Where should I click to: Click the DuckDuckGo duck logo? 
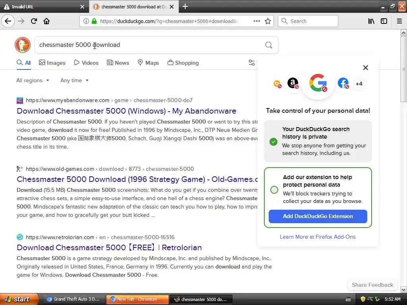[23, 45]
